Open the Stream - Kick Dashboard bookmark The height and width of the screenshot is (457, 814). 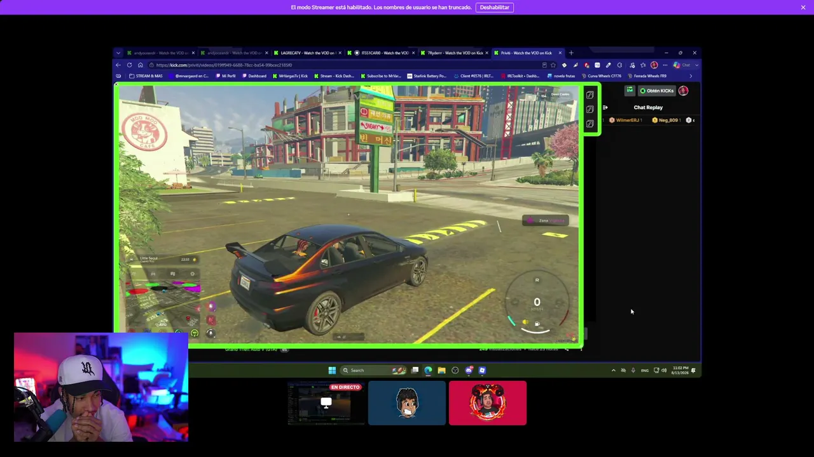[x=334, y=76]
